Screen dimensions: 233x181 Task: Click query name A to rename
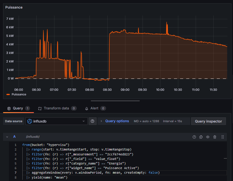pyautogui.click(x=14, y=137)
